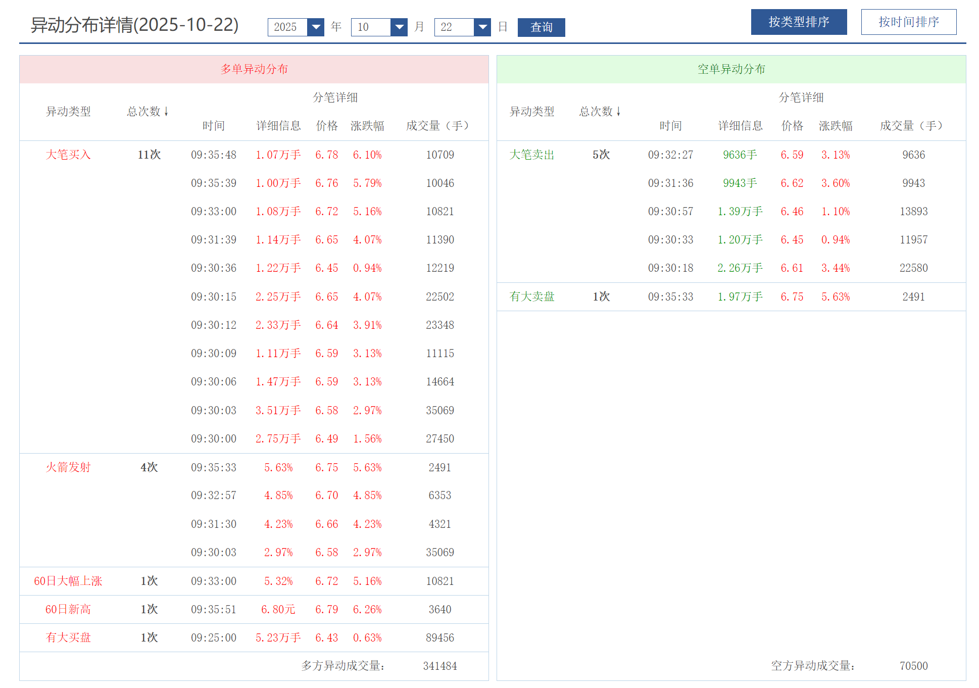Click the 有大卖盘 row label
Screen dimensions: 979x688
532,297
